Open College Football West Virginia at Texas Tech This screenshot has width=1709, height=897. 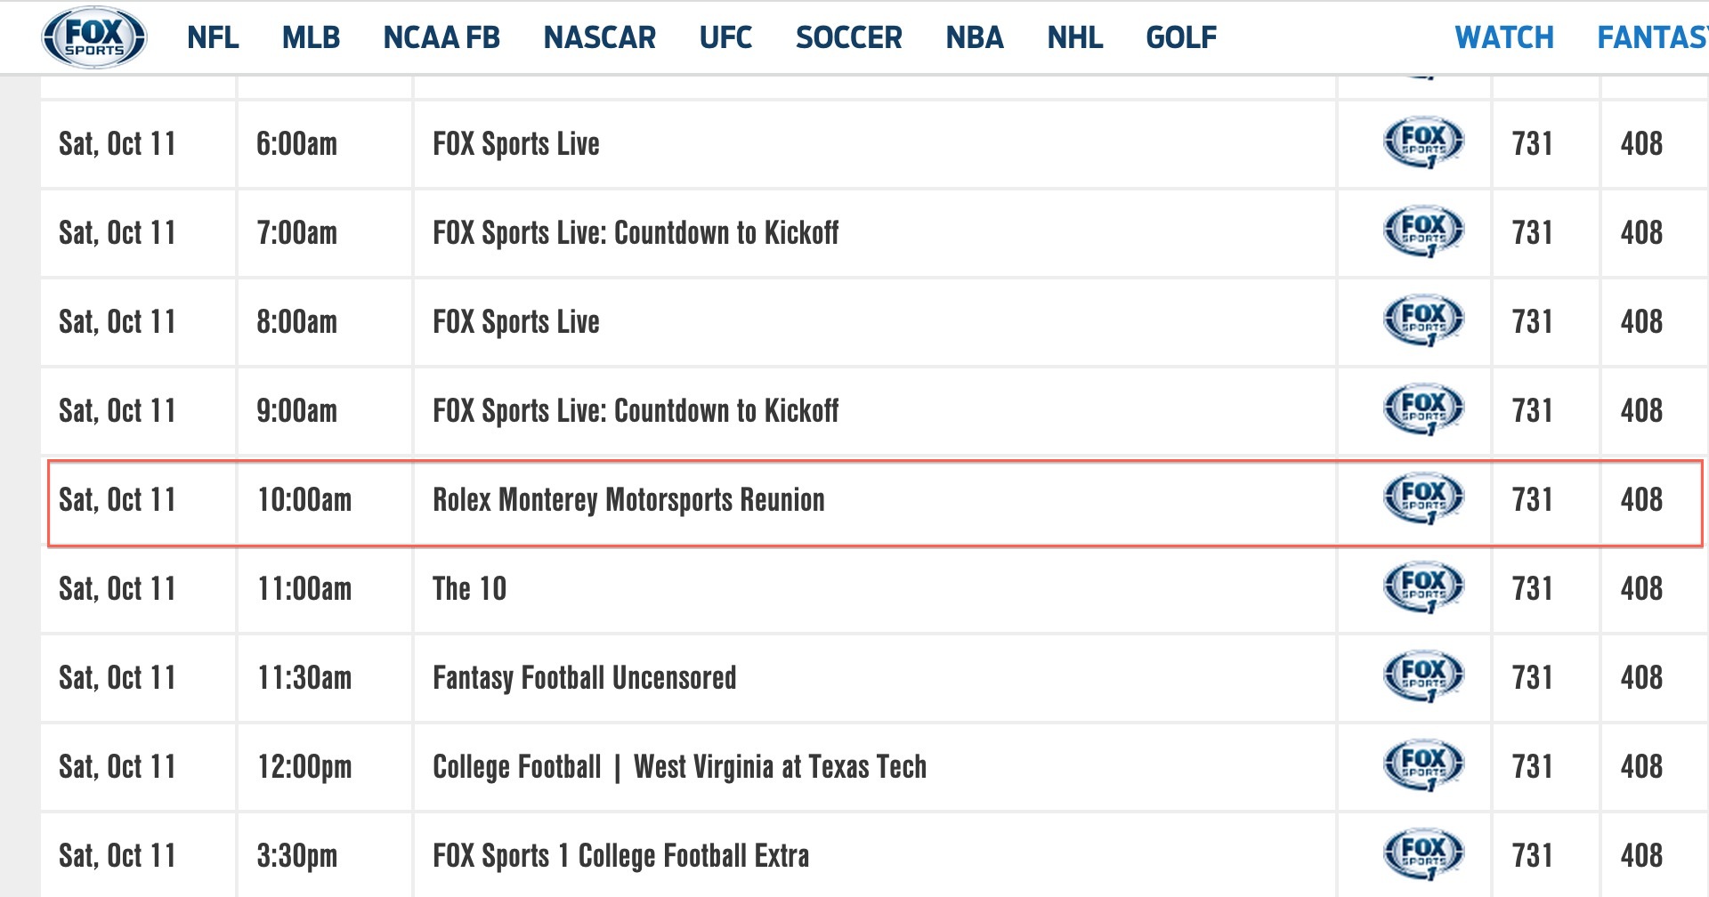(679, 767)
